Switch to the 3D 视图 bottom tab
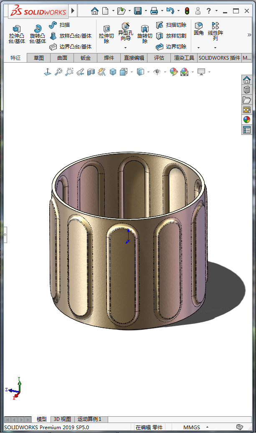The width and height of the screenshot is (256, 433). [x=62, y=419]
